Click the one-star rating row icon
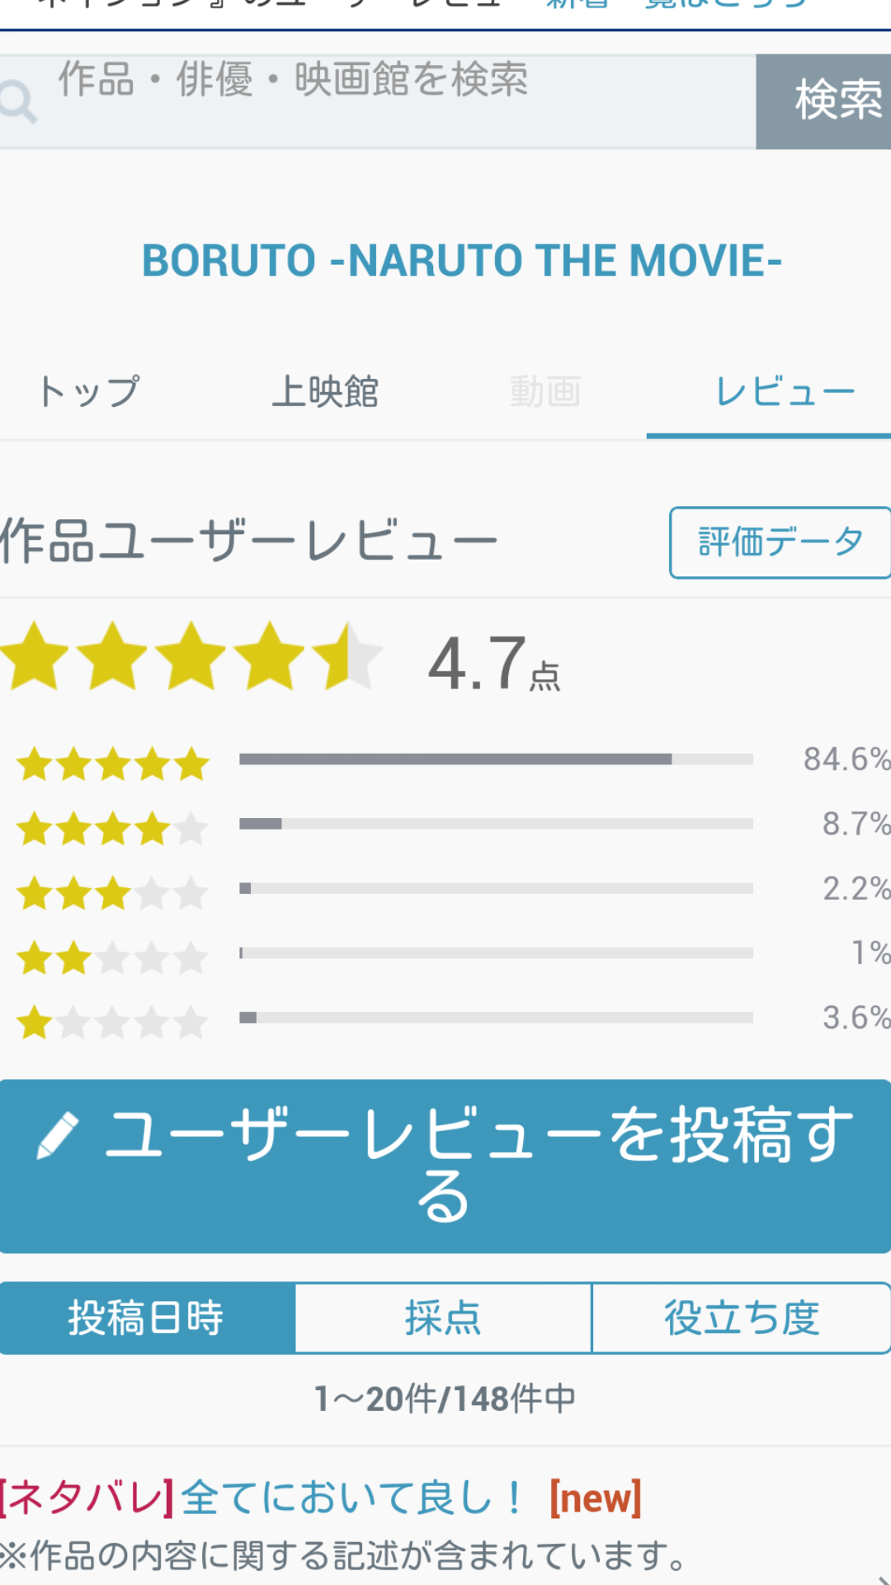The width and height of the screenshot is (891, 1585). pos(113,1022)
